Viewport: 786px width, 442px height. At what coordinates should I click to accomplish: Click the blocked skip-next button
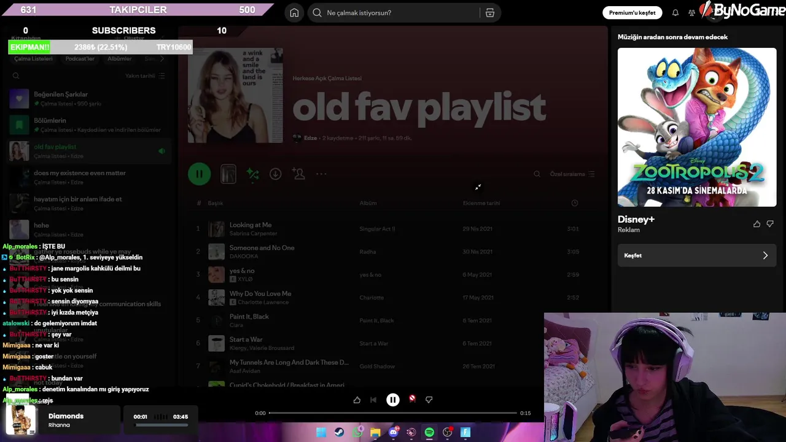click(412, 399)
